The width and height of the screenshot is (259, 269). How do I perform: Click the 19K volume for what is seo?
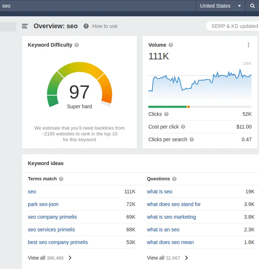coord(250,192)
